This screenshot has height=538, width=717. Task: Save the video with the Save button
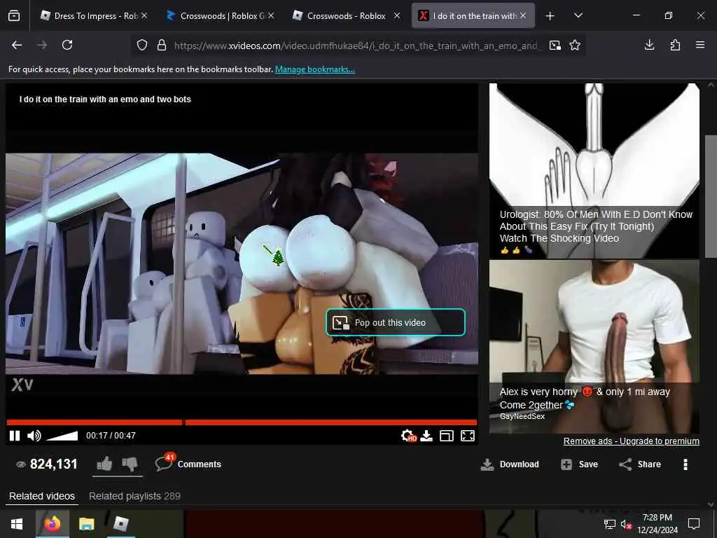[x=579, y=464]
